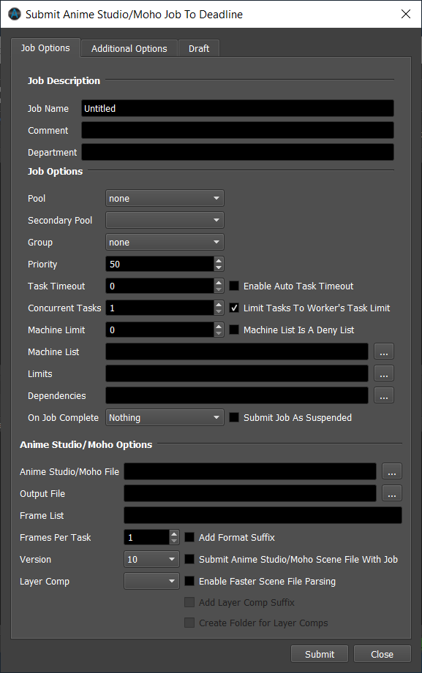Click the Submit button
This screenshot has height=673, width=422.
320,654
